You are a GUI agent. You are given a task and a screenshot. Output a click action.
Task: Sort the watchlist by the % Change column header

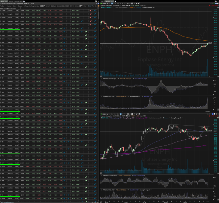26,6
